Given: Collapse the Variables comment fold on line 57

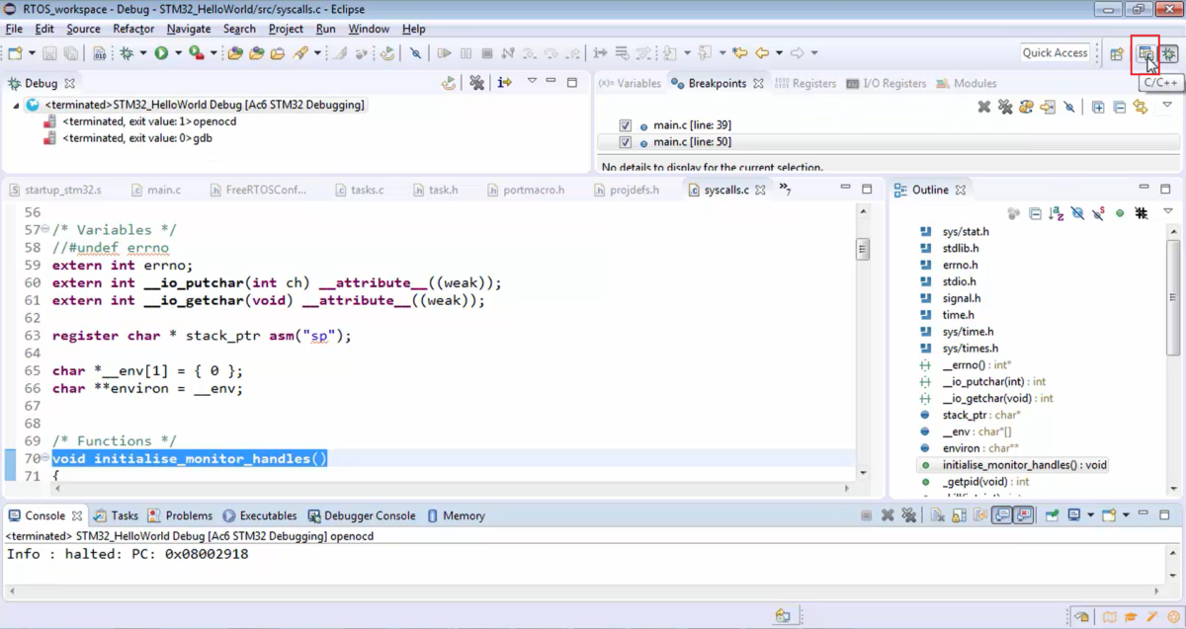Looking at the screenshot, I should pyautogui.click(x=46, y=230).
